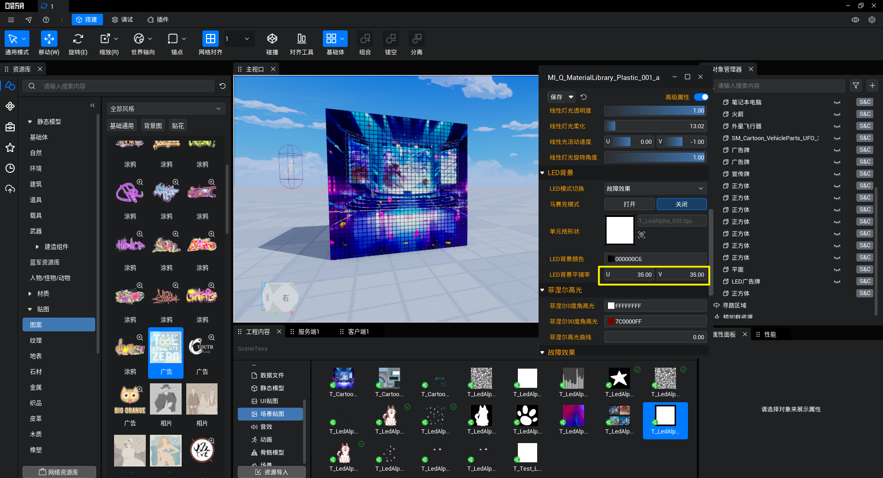This screenshot has height=478, width=883.
Task: Collapse the 静态模型 tree node
Action: point(30,122)
